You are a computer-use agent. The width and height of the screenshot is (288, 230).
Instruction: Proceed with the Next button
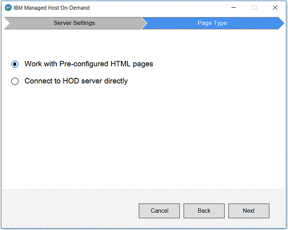coord(249,211)
